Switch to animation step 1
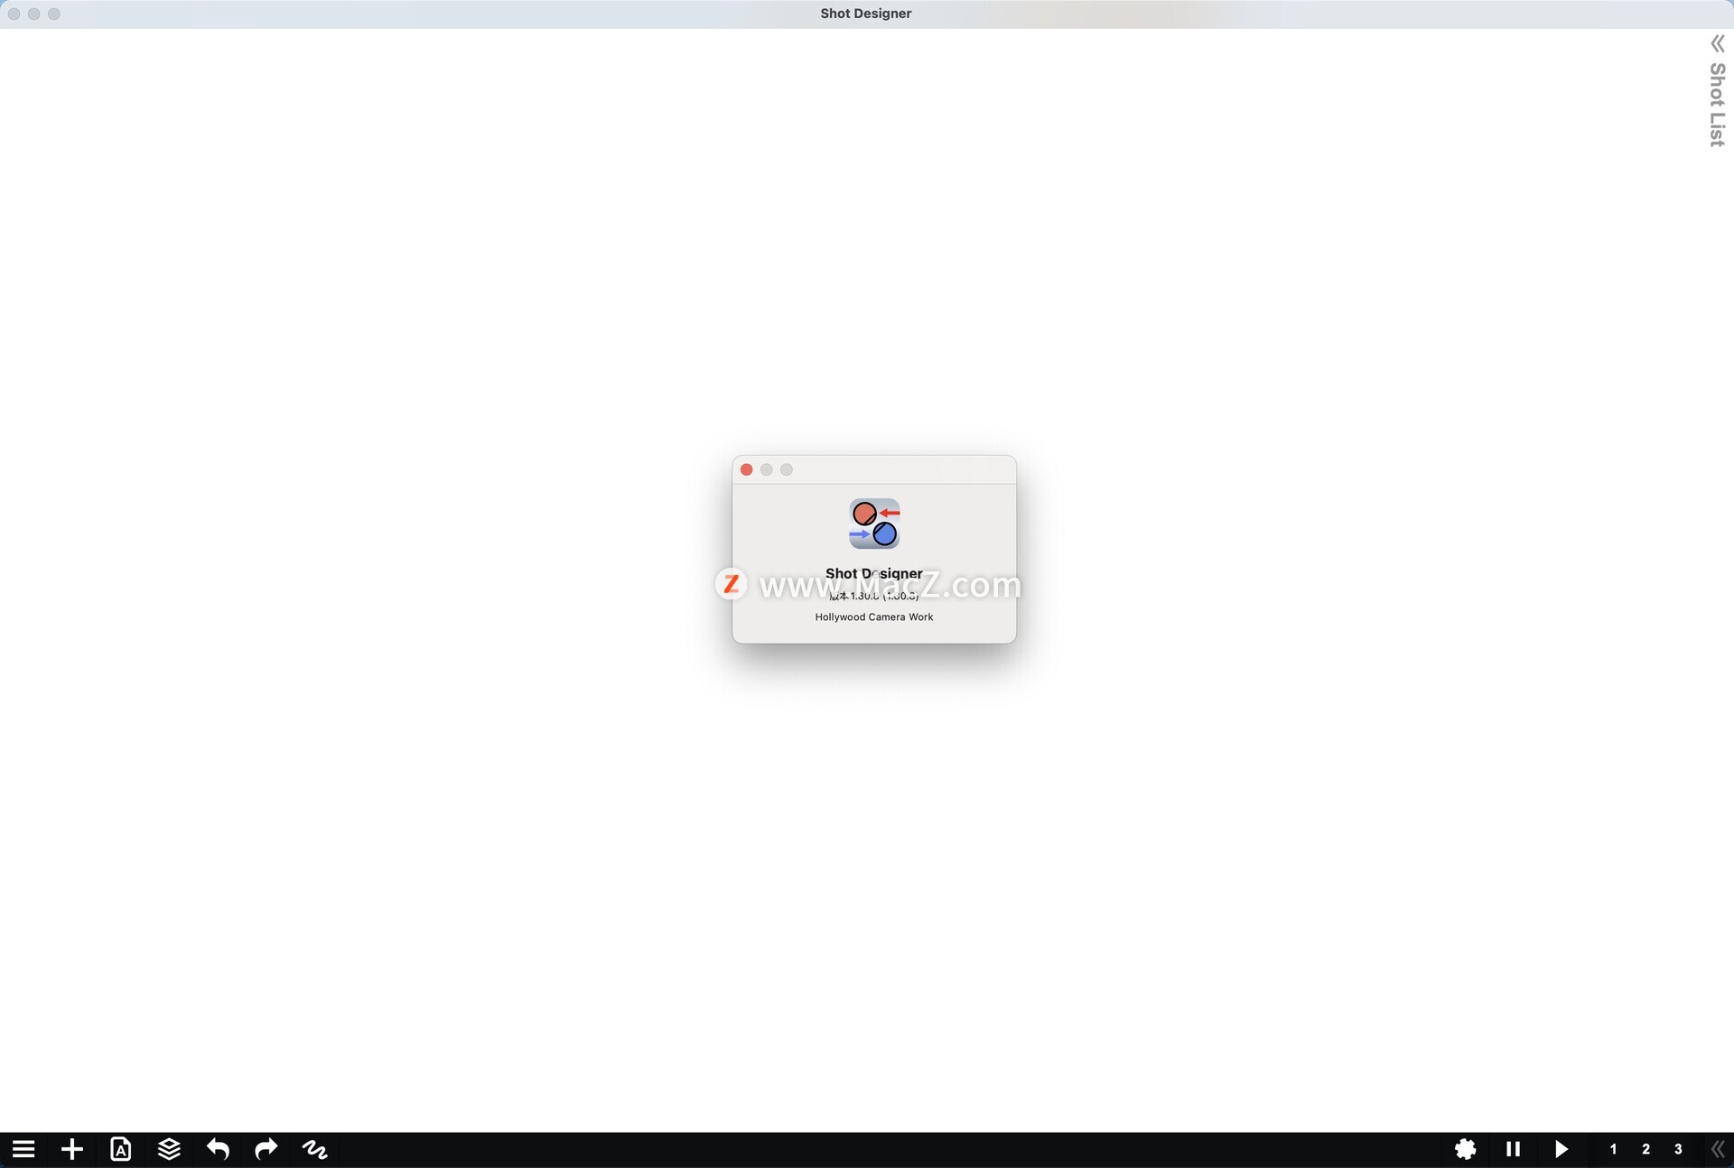Viewport: 1734px width, 1168px height. point(1613,1149)
